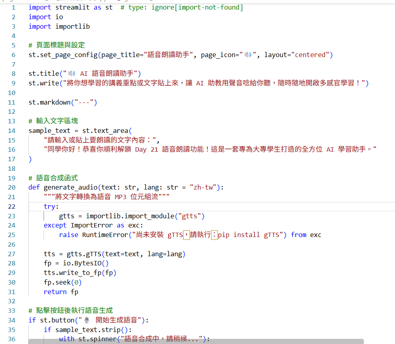The height and width of the screenshot is (344, 395).
Task: Click the "st.markdown" call
Action: (x=49, y=102)
